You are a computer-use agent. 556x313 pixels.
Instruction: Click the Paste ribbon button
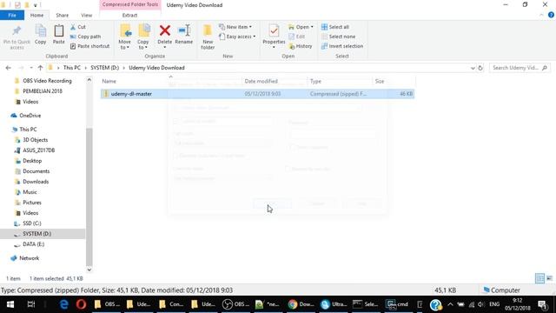(58, 35)
